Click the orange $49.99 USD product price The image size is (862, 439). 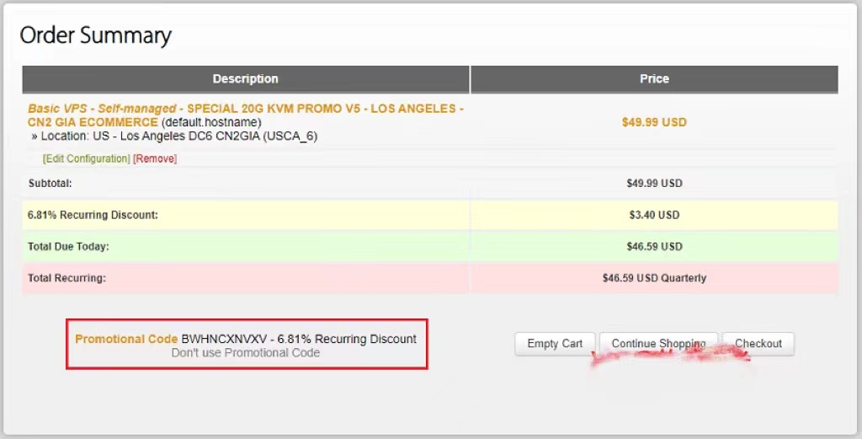(654, 122)
